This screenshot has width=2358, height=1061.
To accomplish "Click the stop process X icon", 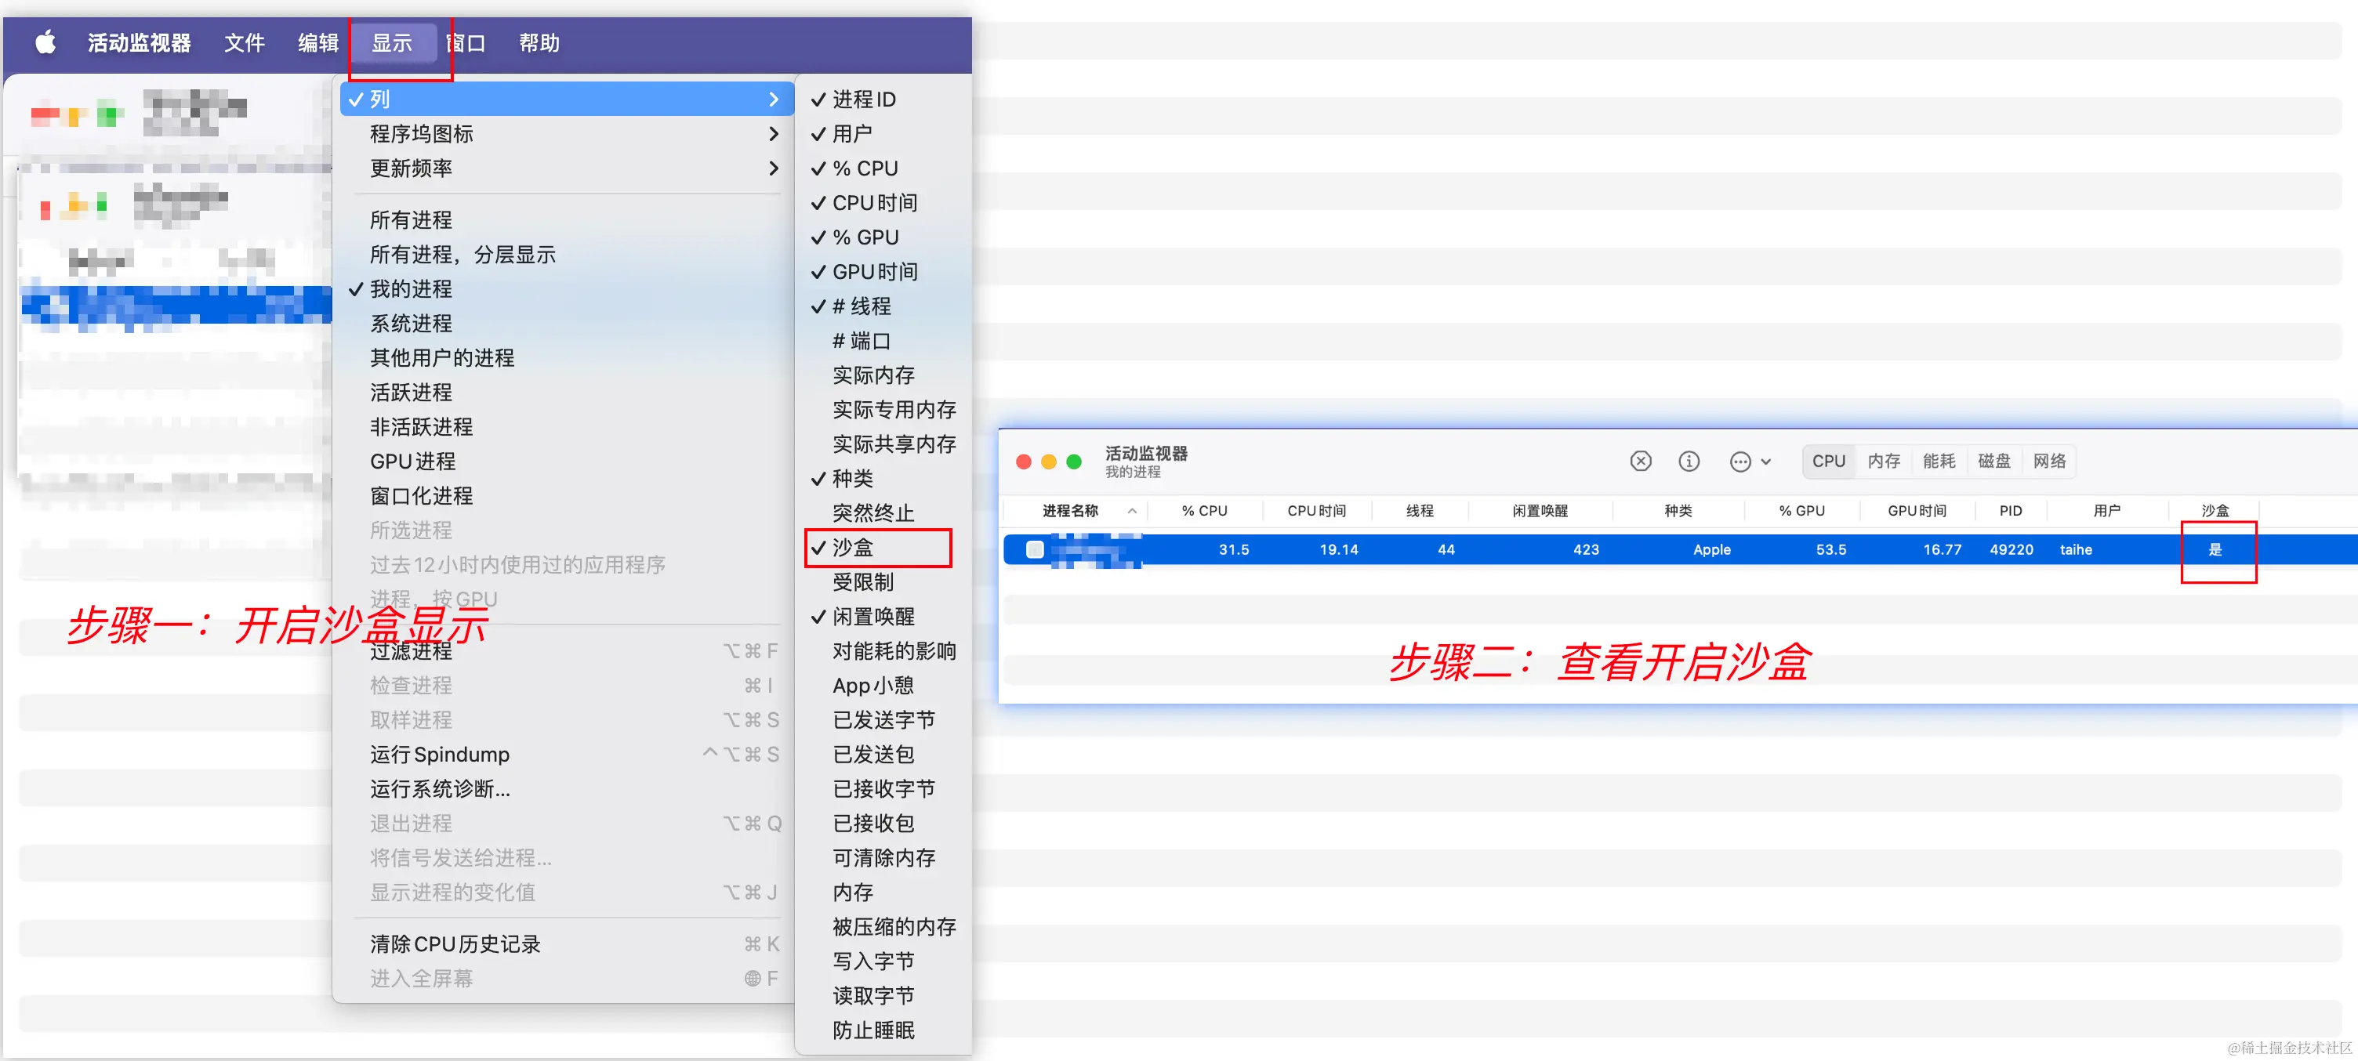I will point(1641,461).
